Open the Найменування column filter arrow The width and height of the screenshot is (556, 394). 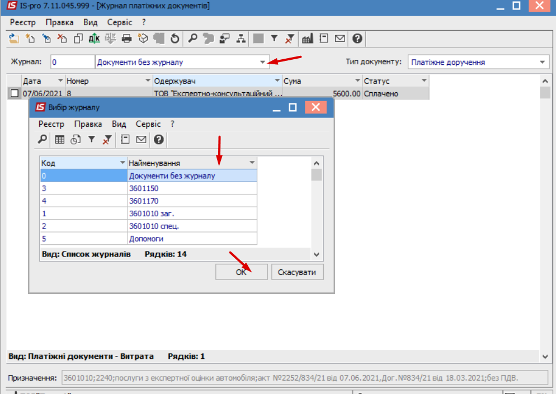(x=252, y=163)
